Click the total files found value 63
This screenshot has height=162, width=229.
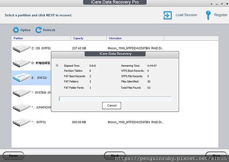[x=149, y=88]
